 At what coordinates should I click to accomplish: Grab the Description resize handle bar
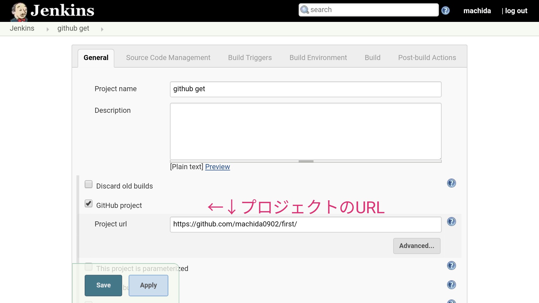(306, 161)
